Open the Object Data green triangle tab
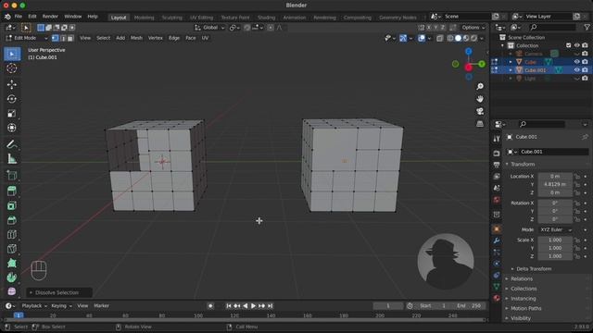Screen dimensions: 593x333 coord(497,287)
